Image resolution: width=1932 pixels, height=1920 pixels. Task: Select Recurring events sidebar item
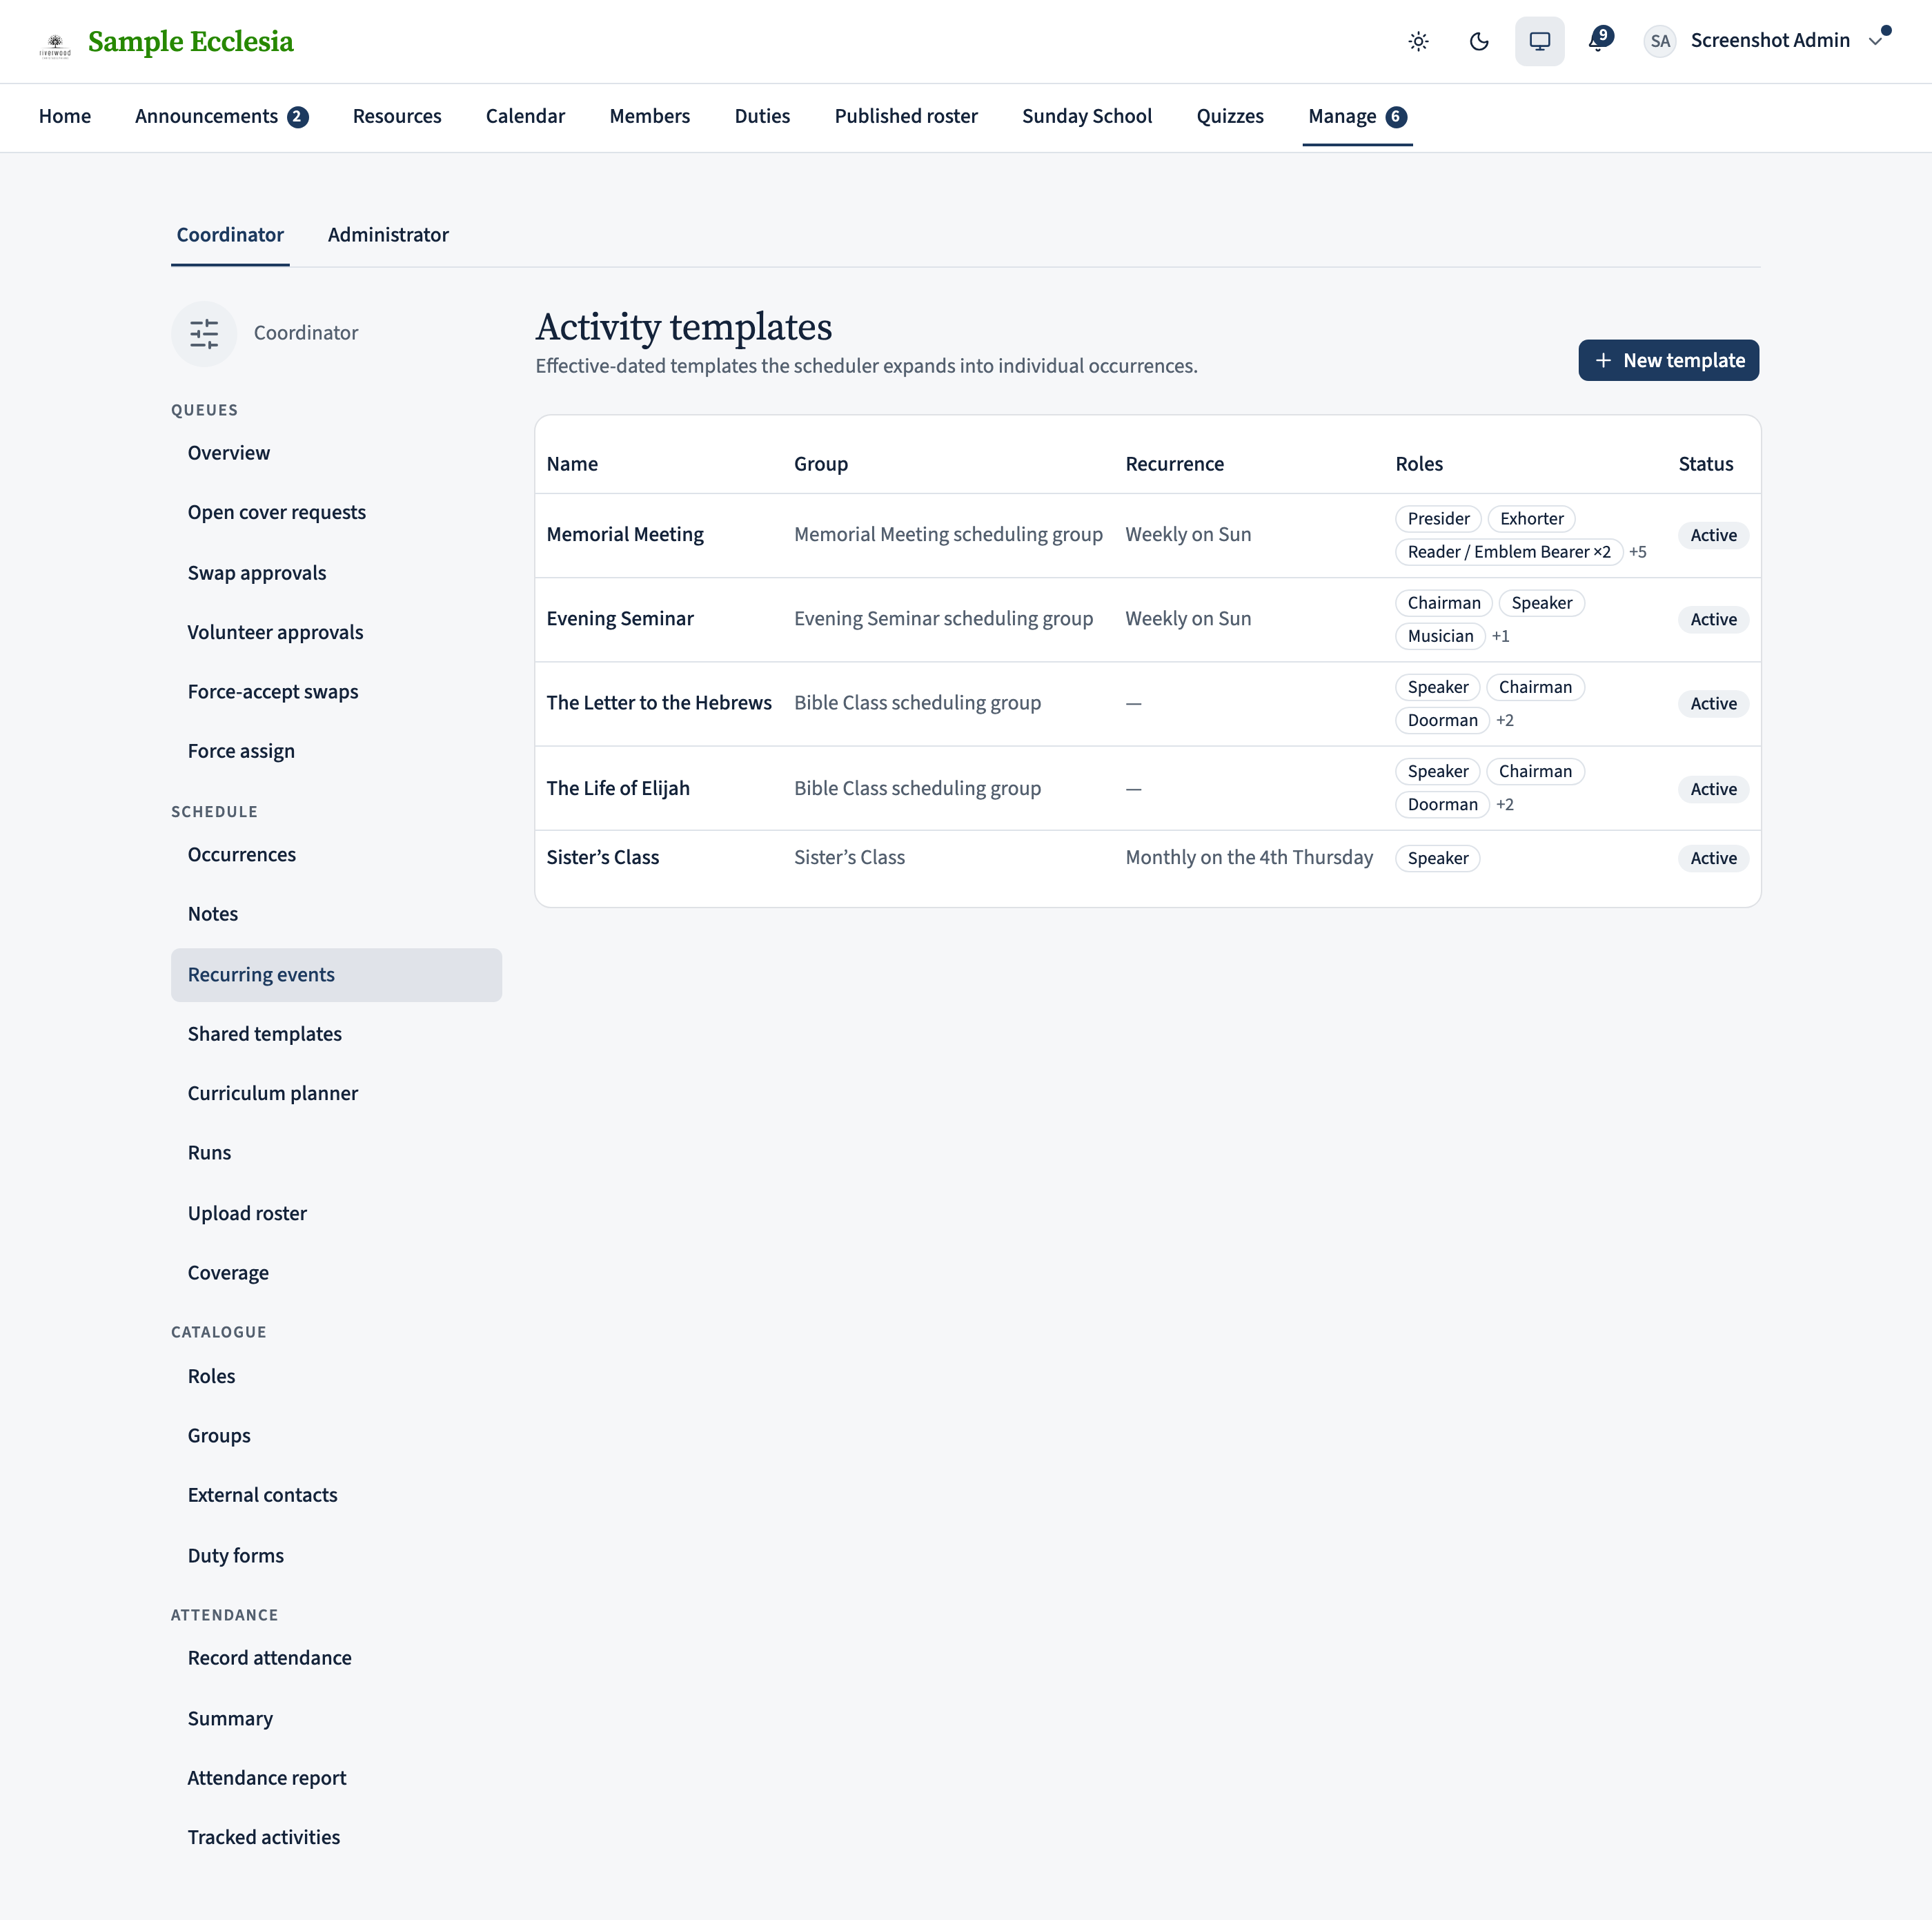point(336,975)
